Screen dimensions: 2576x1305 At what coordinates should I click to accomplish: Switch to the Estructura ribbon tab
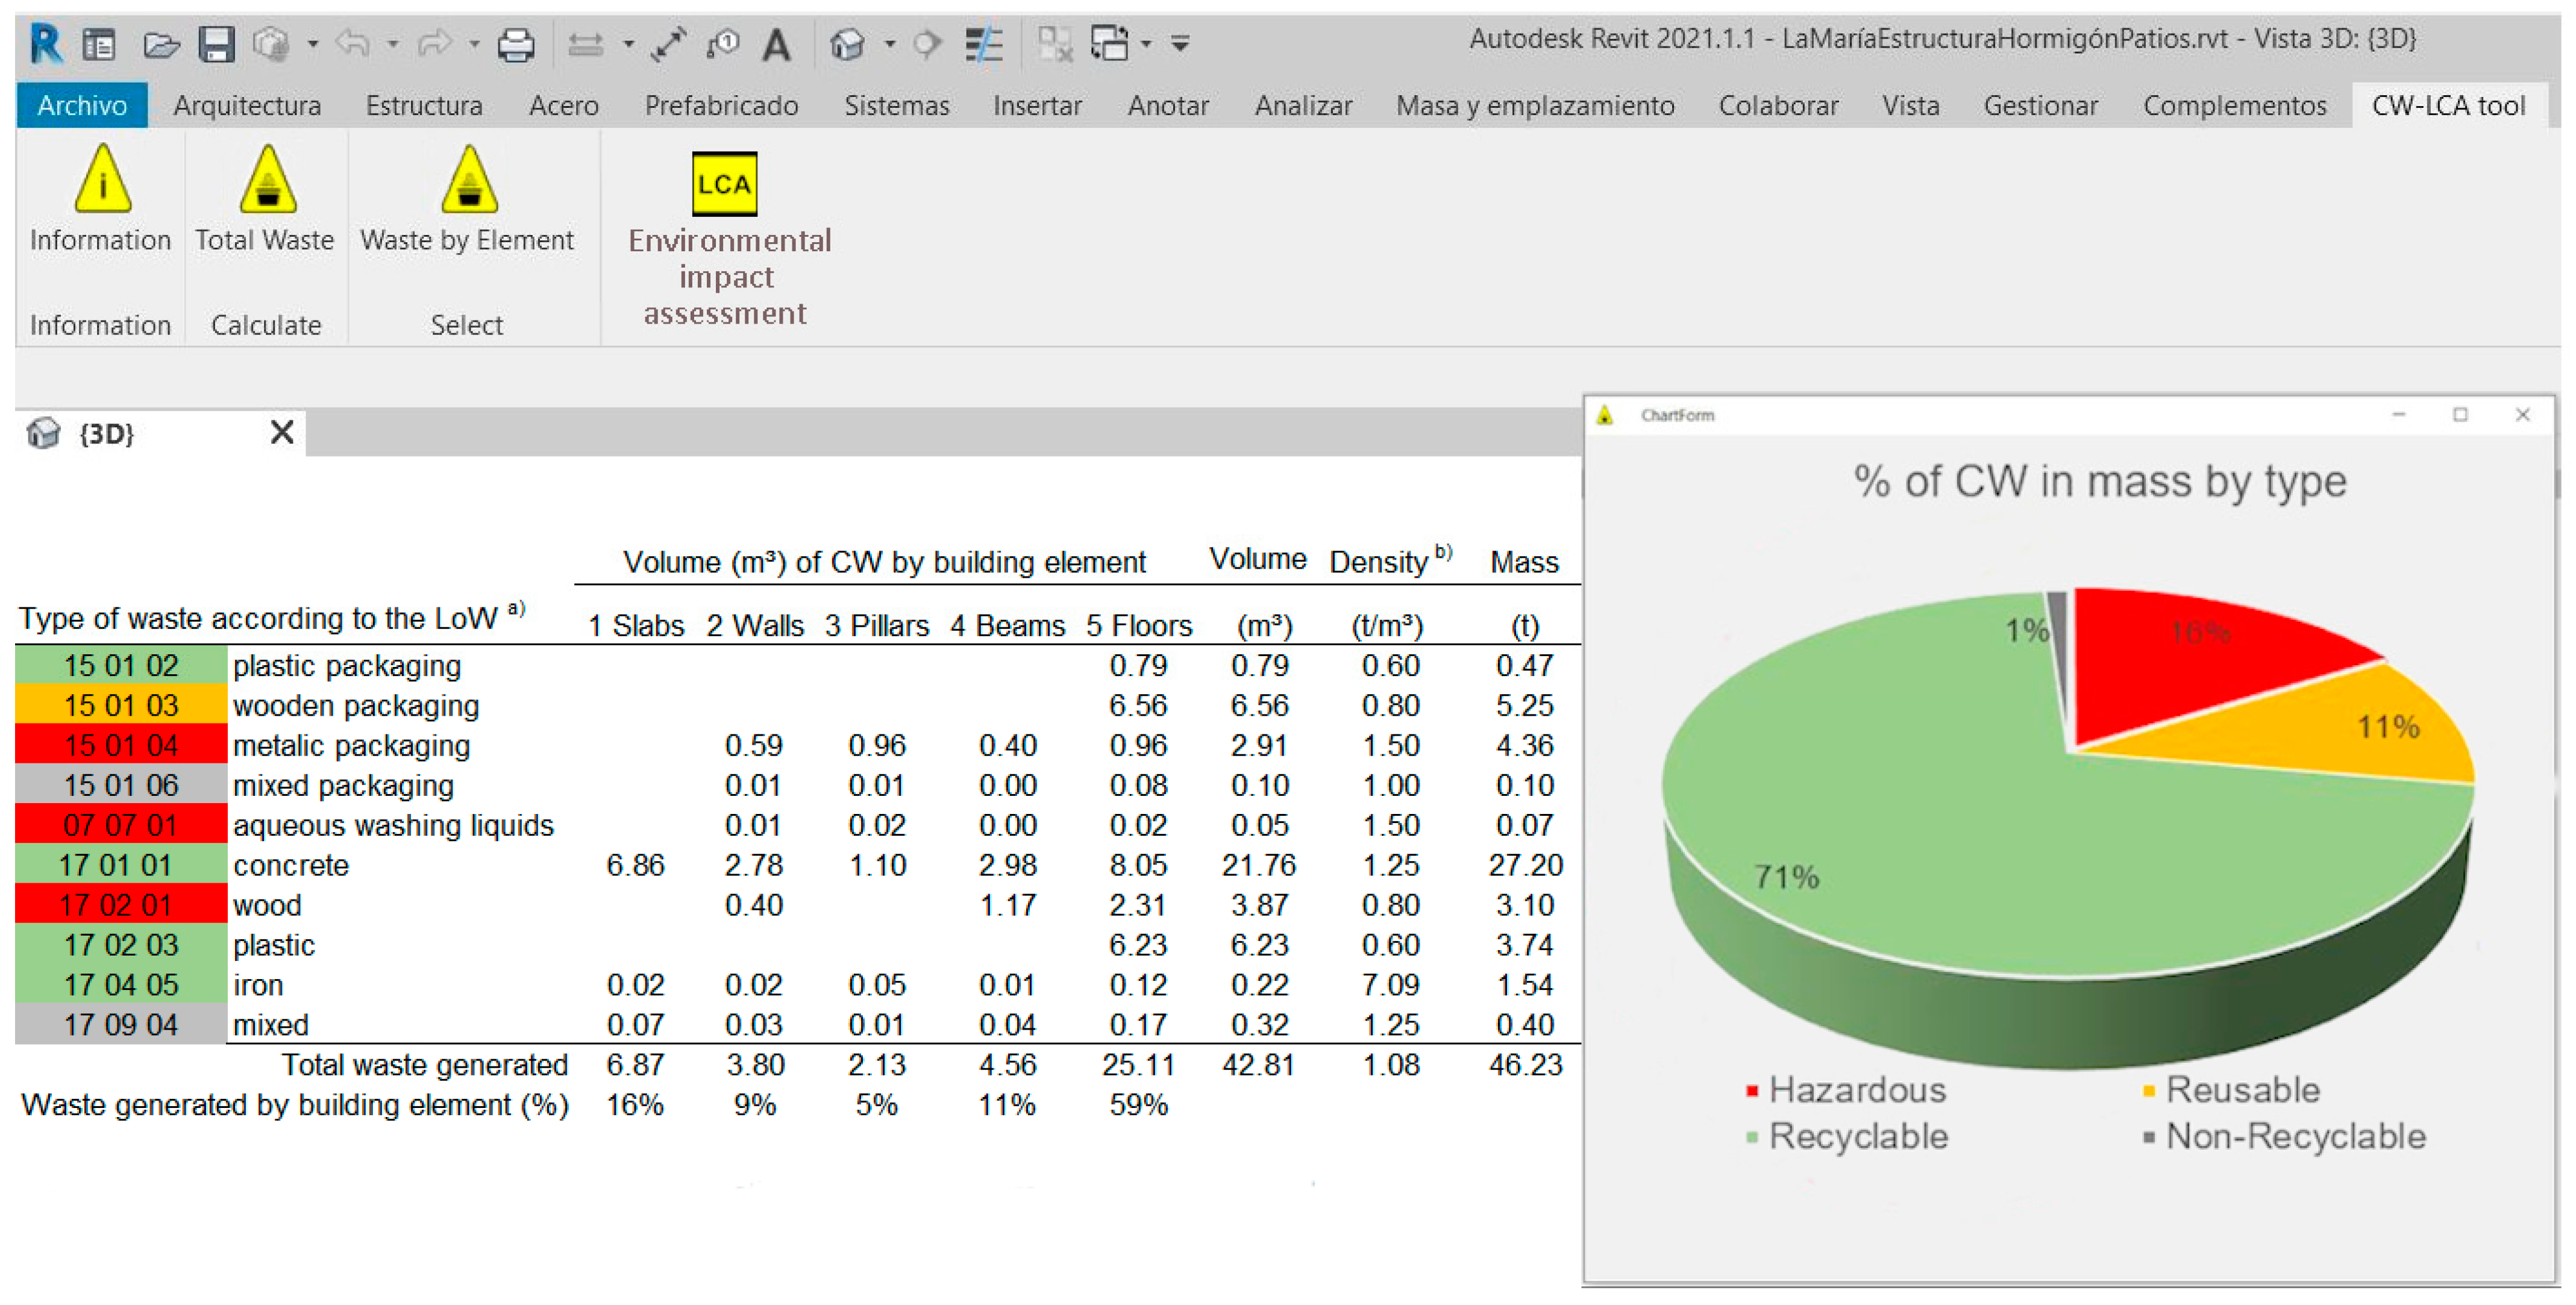tap(423, 105)
